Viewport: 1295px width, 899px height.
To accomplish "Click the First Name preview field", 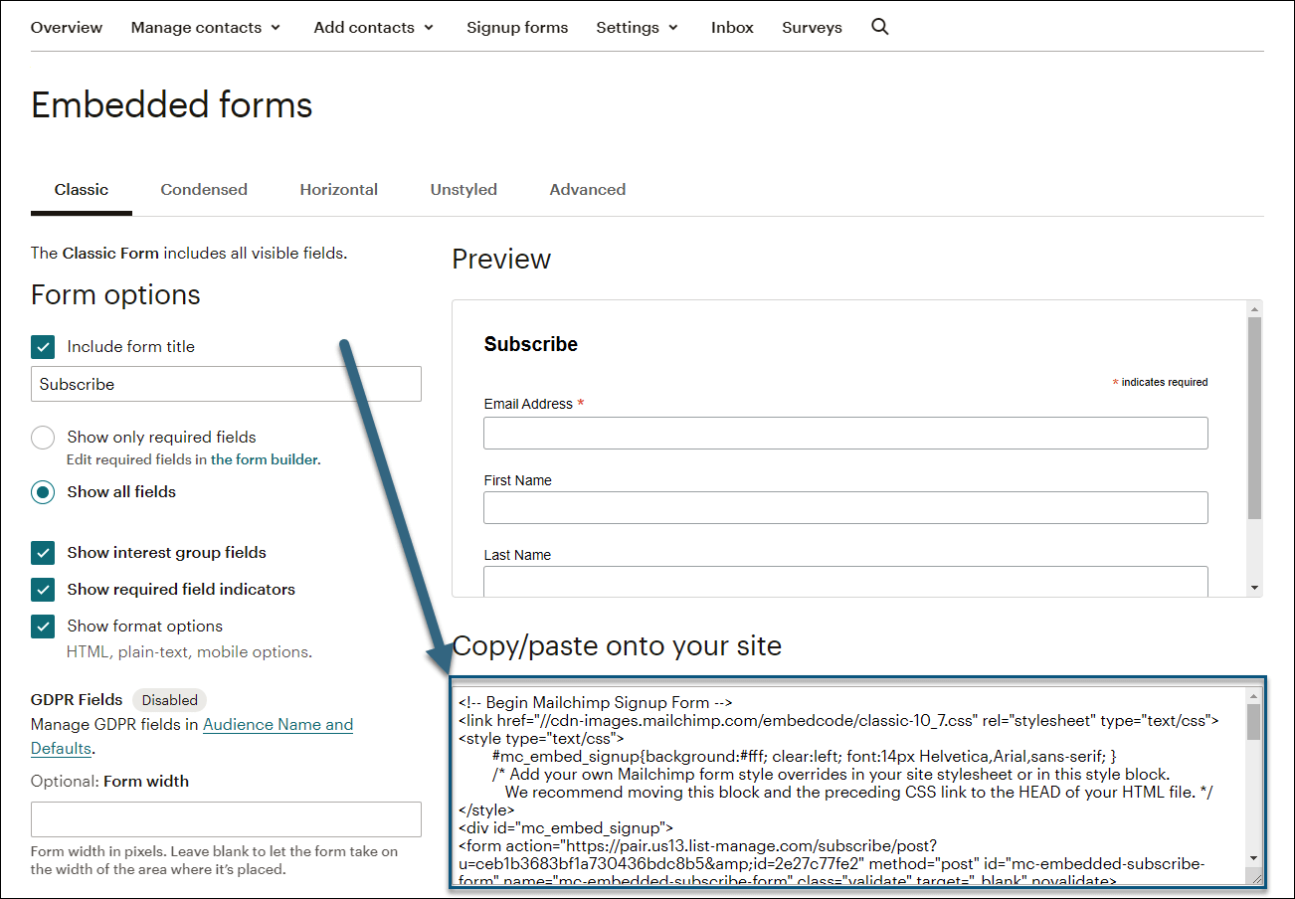I will click(x=845, y=507).
